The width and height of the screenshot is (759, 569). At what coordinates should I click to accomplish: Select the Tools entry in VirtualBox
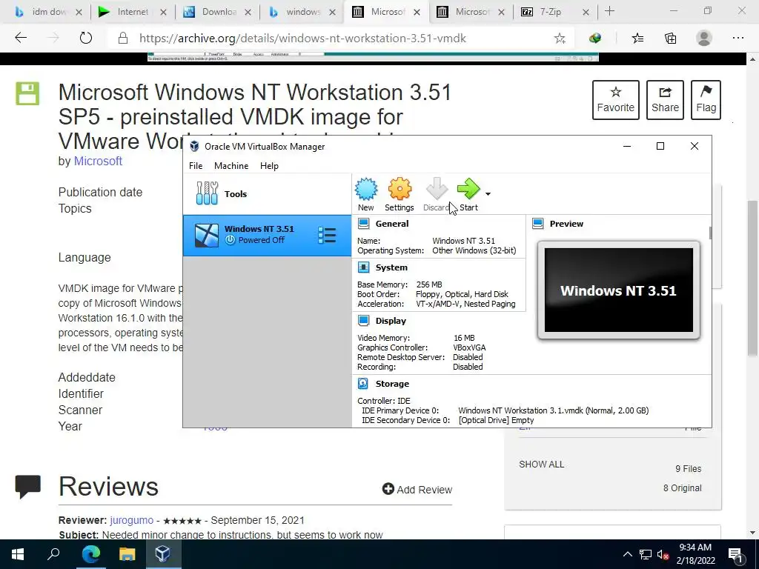click(x=267, y=194)
